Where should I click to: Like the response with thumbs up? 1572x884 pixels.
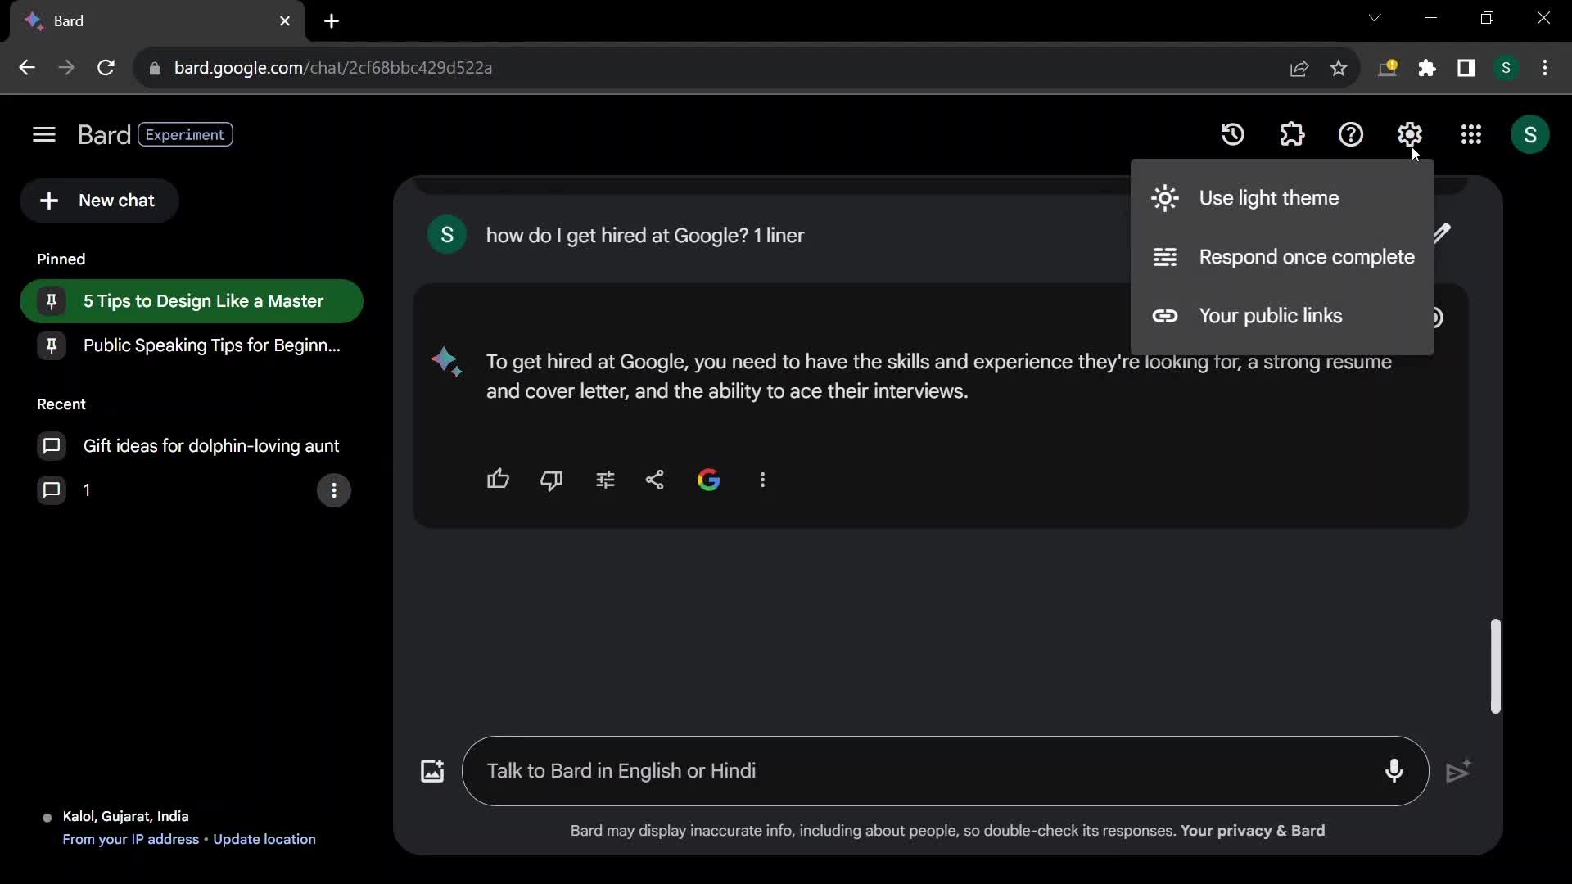[x=498, y=480]
